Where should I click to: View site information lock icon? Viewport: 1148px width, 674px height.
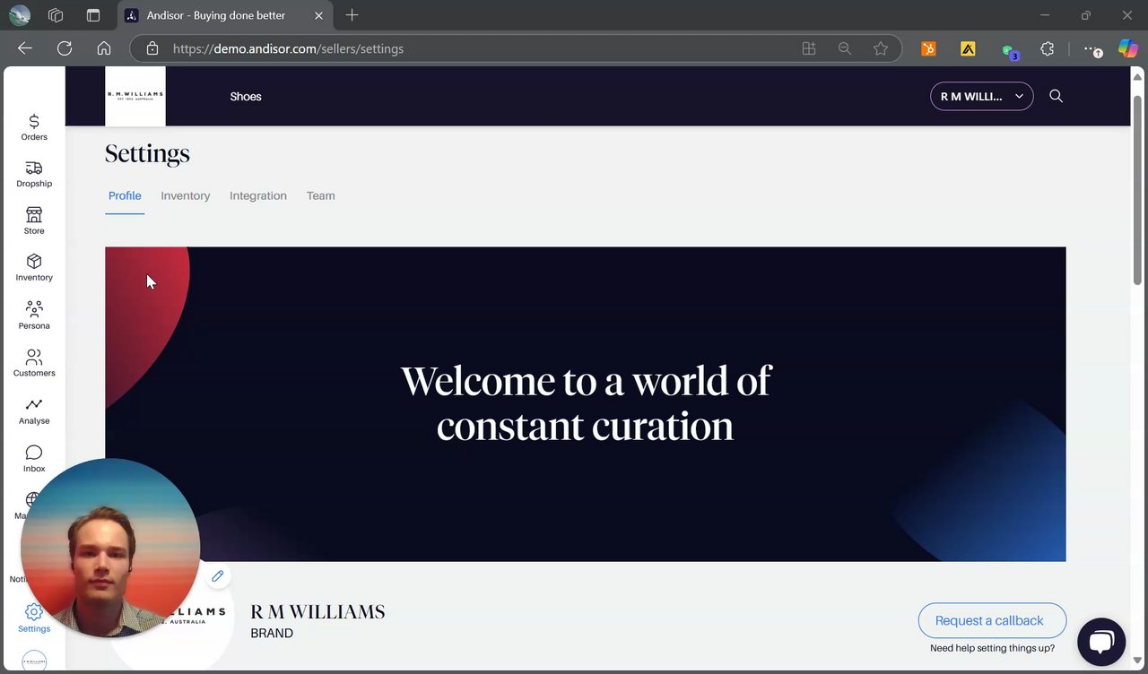[152, 48]
